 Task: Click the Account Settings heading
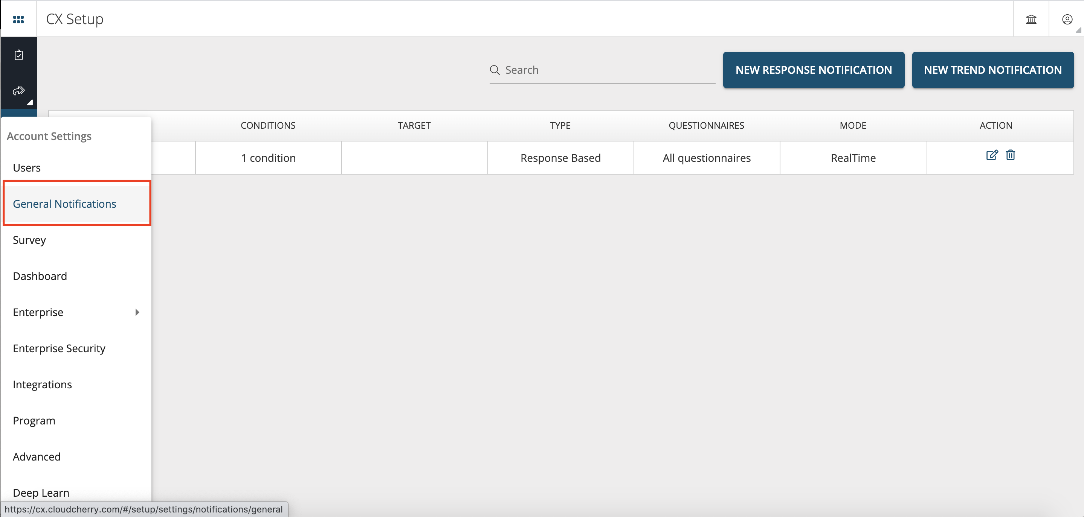click(49, 136)
